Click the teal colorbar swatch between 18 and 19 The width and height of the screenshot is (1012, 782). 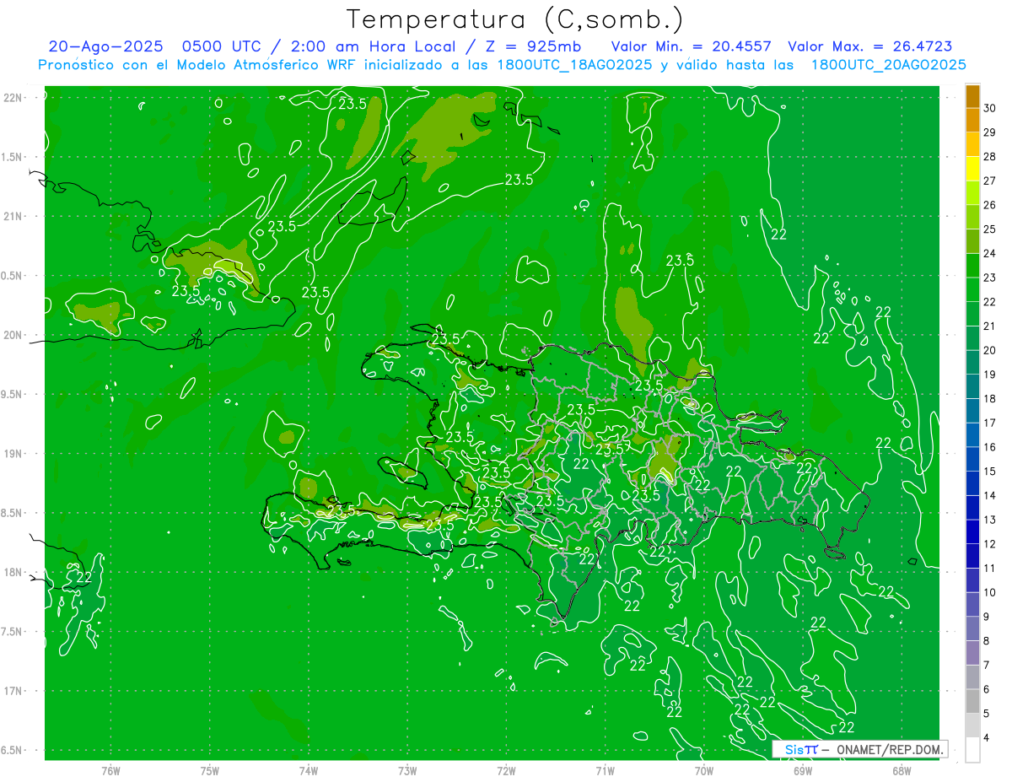pyautogui.click(x=972, y=386)
